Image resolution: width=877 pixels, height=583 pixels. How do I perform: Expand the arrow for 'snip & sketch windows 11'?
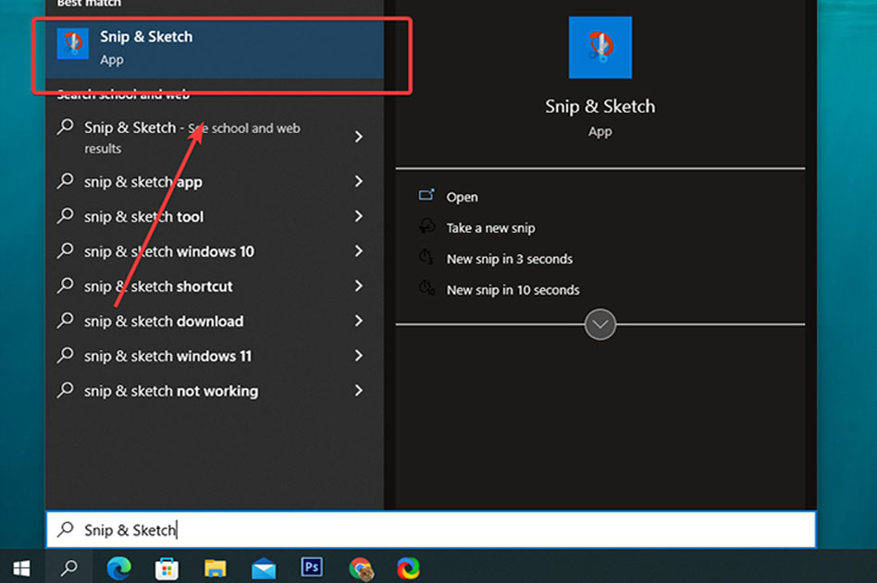[359, 356]
